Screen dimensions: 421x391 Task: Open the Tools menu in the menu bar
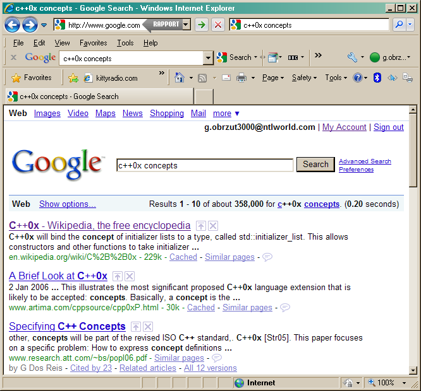pyautogui.click(x=125, y=43)
